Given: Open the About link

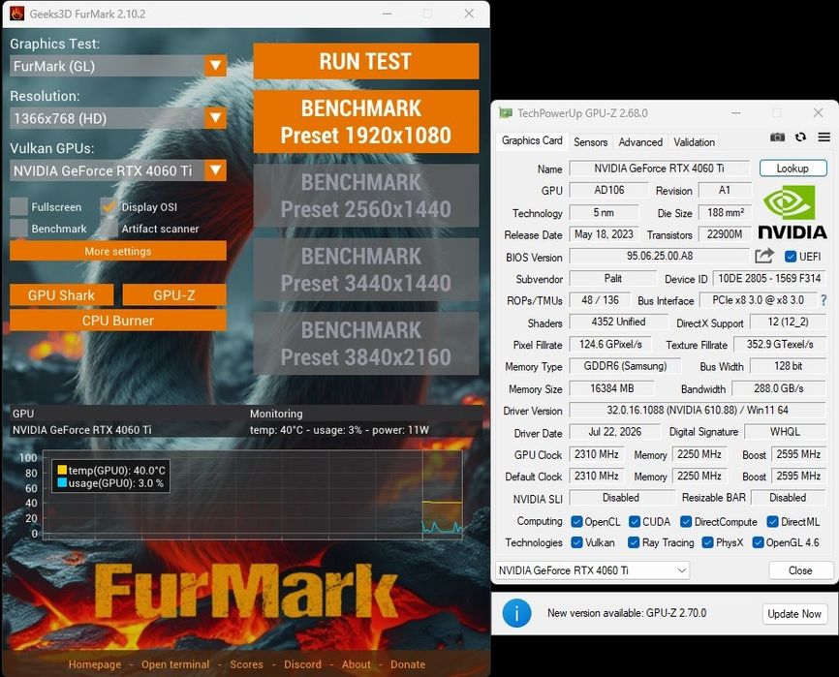Looking at the screenshot, I should click(357, 664).
